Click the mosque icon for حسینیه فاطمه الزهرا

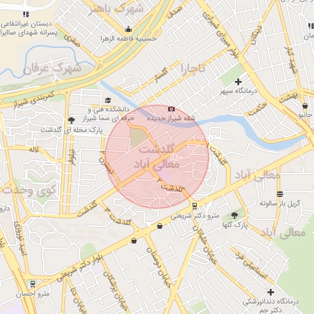(128, 29)
